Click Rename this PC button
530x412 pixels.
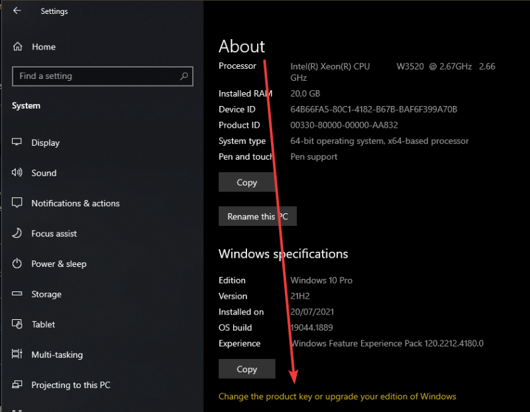[258, 216]
